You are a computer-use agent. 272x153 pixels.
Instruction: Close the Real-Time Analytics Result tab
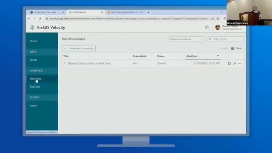pyautogui.click(x=141, y=12)
